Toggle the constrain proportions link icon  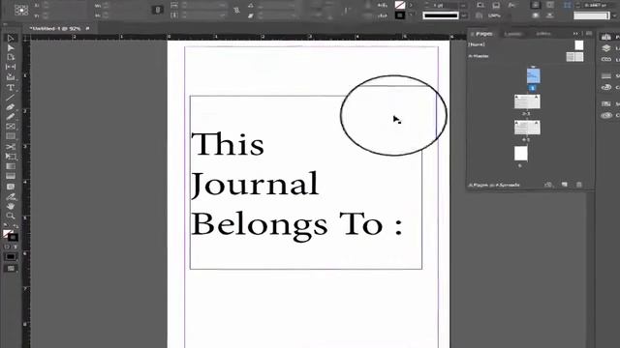pyautogui.click(x=157, y=10)
